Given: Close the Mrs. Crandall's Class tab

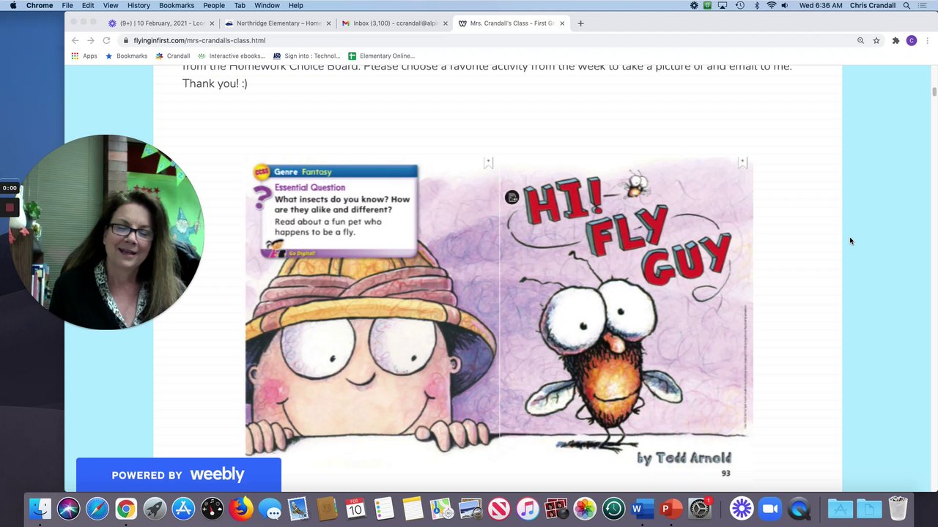Looking at the screenshot, I should click(x=563, y=23).
